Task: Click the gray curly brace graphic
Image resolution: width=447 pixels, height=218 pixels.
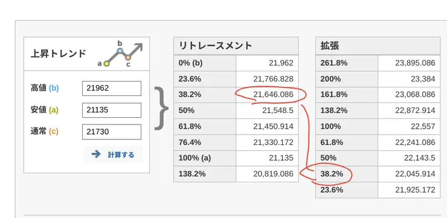Action: pyautogui.click(x=161, y=109)
